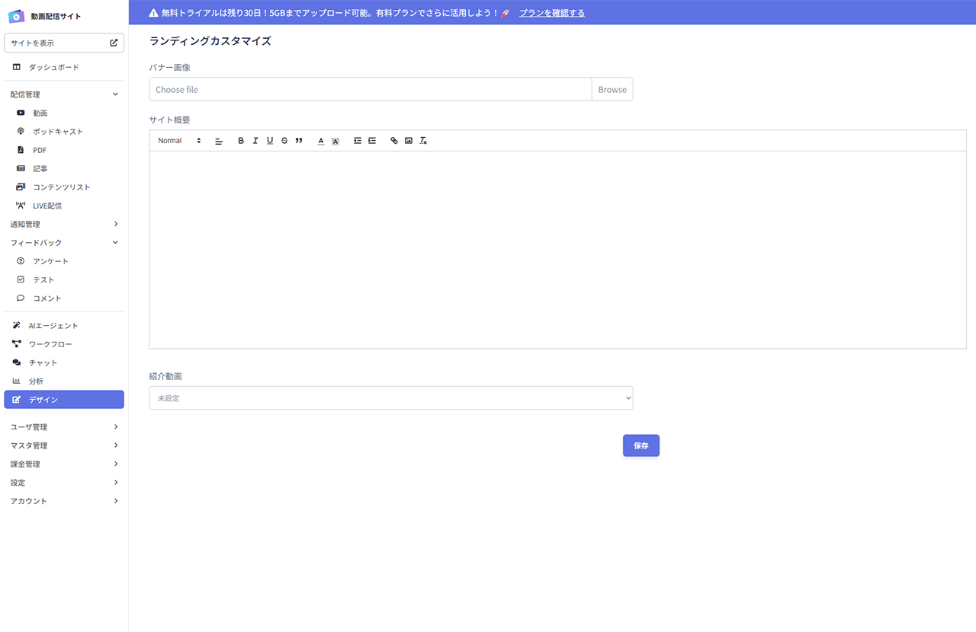Open the Normal heading style dropdown
976x632 pixels.
point(179,141)
